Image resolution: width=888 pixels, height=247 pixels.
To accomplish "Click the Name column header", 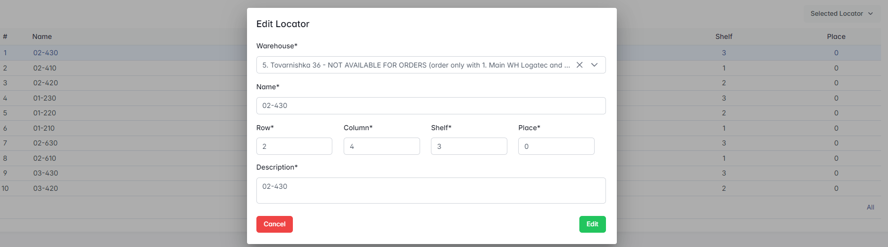I will [42, 36].
